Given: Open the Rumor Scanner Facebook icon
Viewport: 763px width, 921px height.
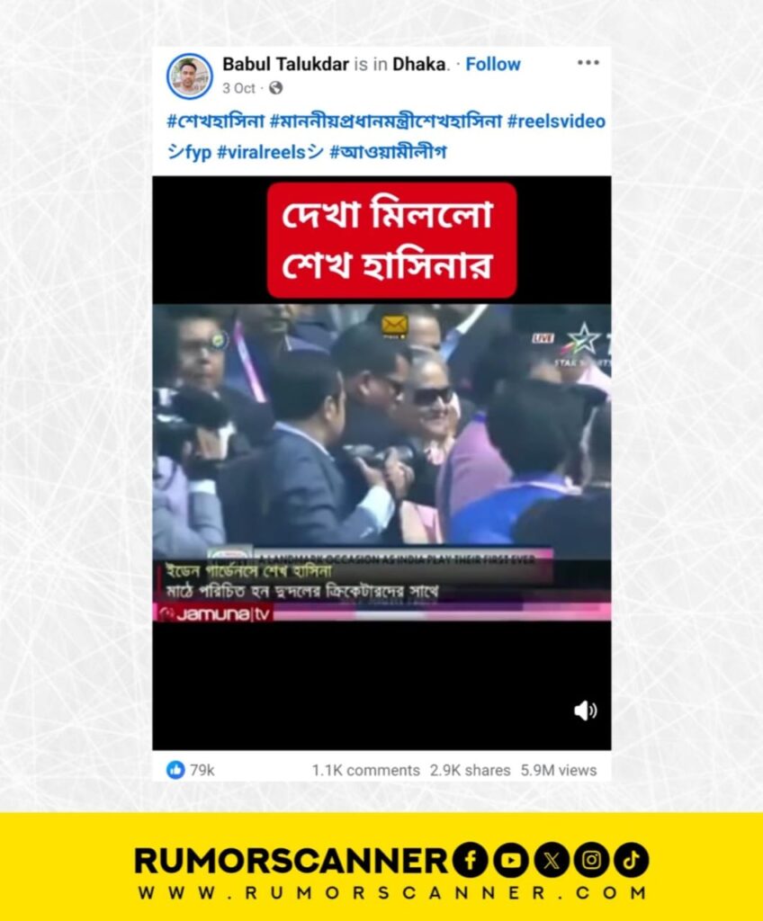Looking at the screenshot, I should pos(471,860).
